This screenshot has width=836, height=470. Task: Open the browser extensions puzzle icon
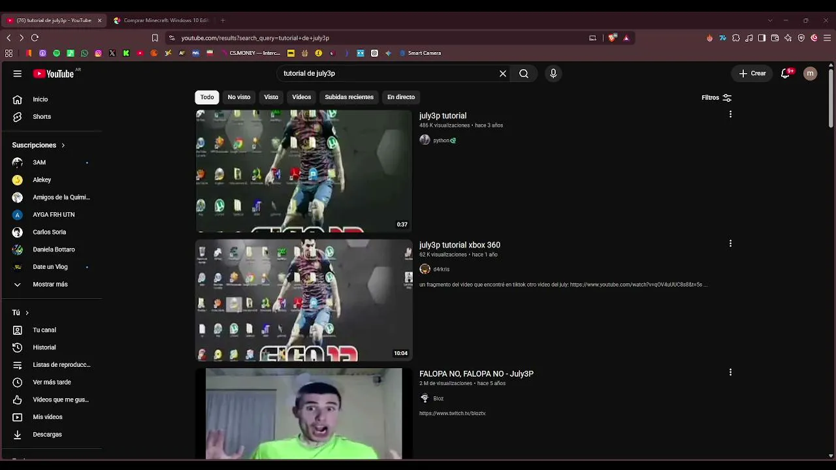736,38
